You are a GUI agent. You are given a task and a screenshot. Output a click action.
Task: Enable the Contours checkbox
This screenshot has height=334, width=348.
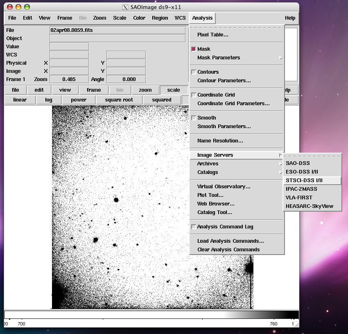pos(194,72)
